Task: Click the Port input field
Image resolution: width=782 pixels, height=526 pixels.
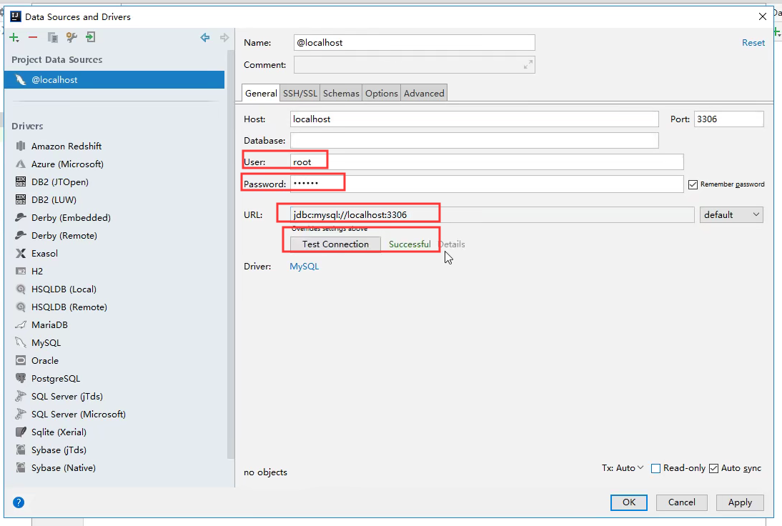Action: point(728,119)
